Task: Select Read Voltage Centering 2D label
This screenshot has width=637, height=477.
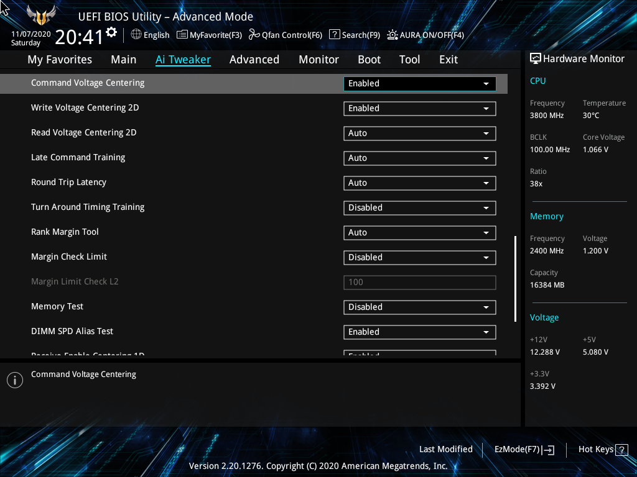Action: [x=84, y=133]
